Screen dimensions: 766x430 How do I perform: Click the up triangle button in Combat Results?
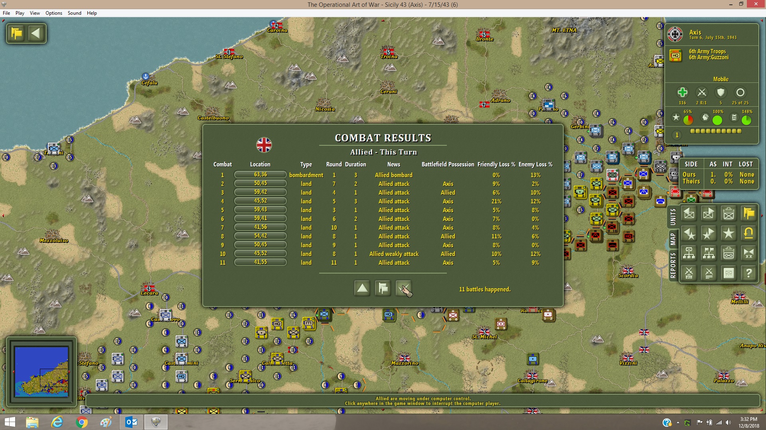[x=362, y=288]
